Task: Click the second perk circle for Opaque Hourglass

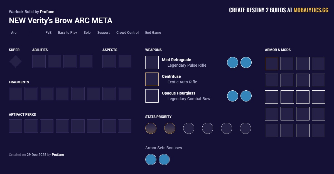Action: 246,96
